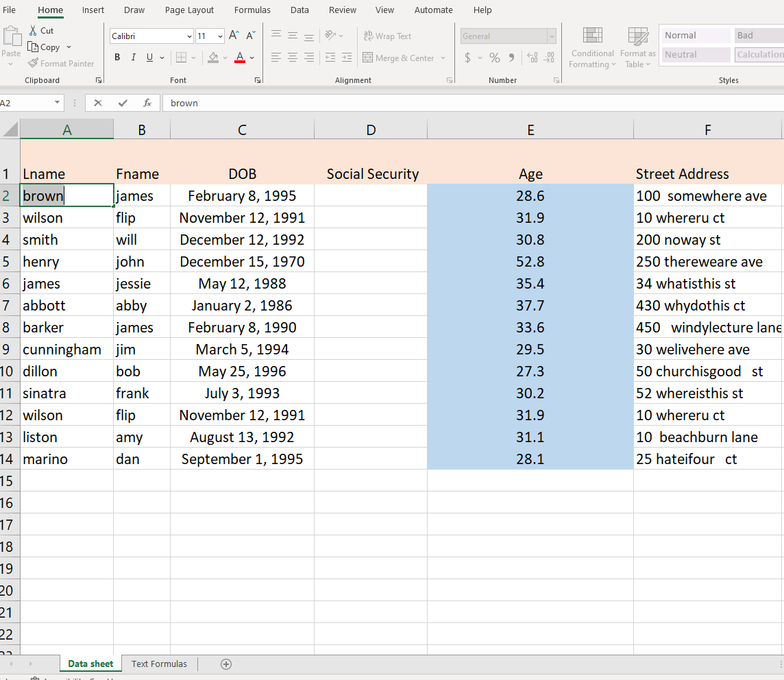Open the Calibri font name dropdown
This screenshot has width=784, height=680.
click(190, 36)
